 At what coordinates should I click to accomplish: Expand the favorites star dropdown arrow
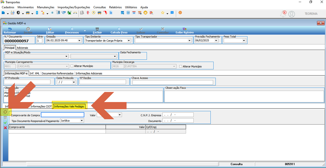coord(167,14)
